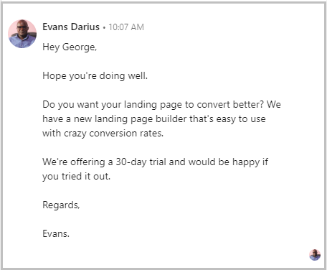This screenshot has height=270, width=327.
Task: Click the small read-receipt avatar below the message
Action: pos(315,255)
